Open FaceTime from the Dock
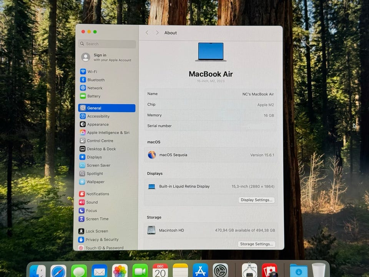Image resolution: width=369 pixels, height=277 pixels. pyautogui.click(x=140, y=271)
